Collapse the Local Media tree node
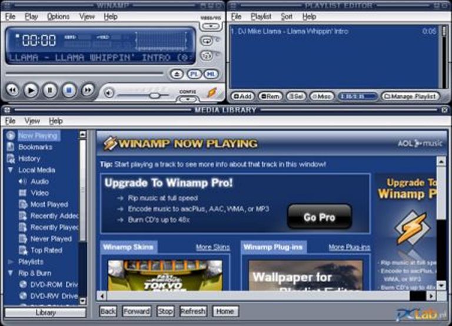This screenshot has height=326, width=452. [x=11, y=170]
